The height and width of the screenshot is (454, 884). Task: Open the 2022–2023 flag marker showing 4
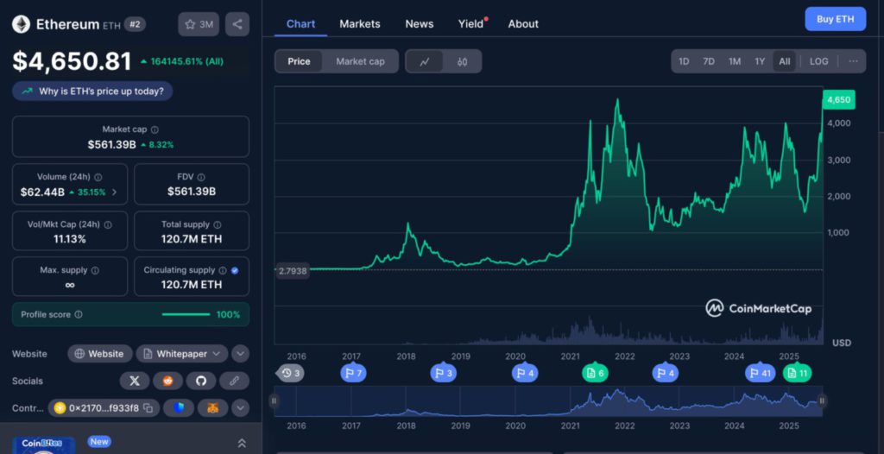click(x=666, y=373)
